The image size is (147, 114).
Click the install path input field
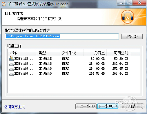point(62,36)
